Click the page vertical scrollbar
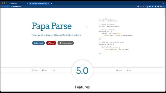This screenshot has width=166, height=93. (165, 12)
